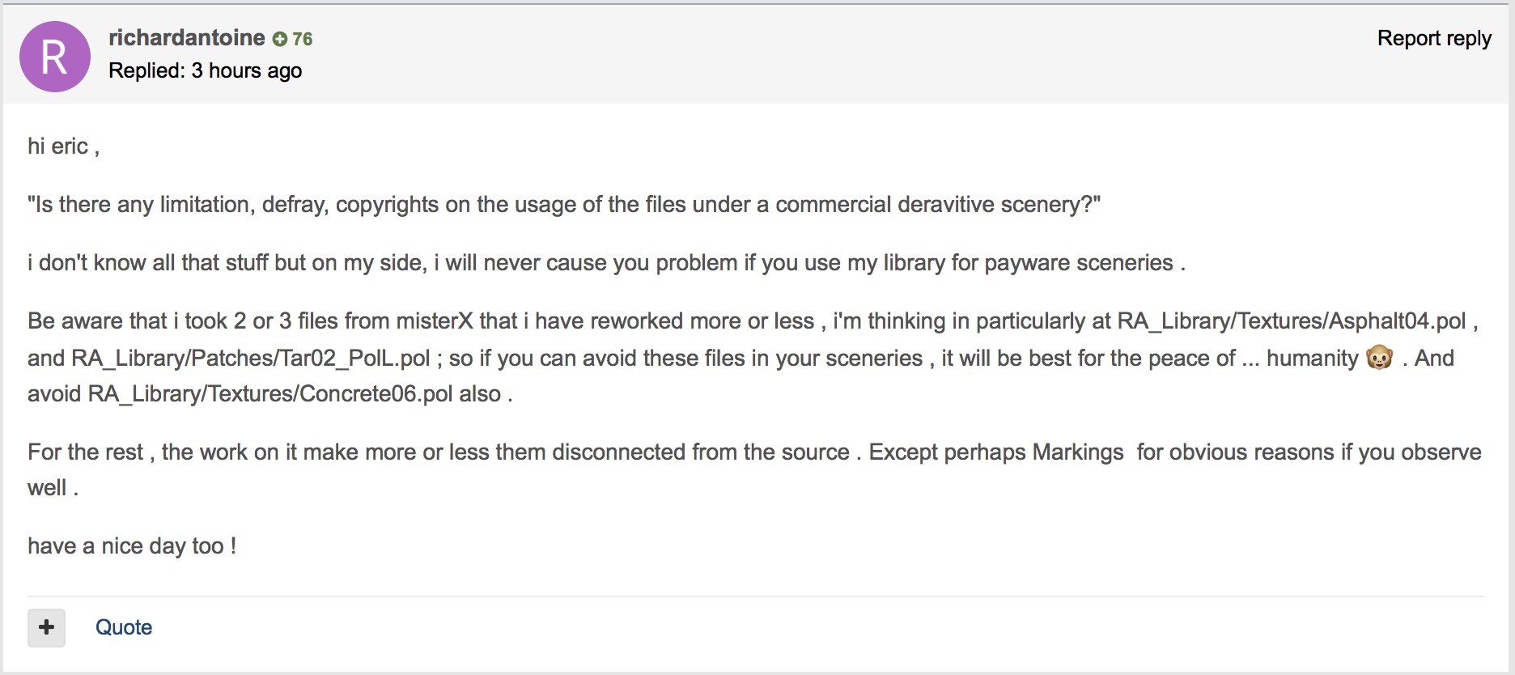Click the word 'humanity' before the emoji

pyautogui.click(x=1312, y=358)
